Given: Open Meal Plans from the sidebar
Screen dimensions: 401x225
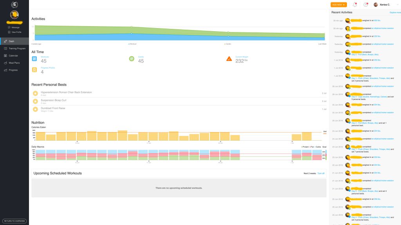Looking at the screenshot, I should [14, 63].
